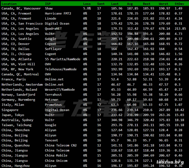Select the 'Singapore' location text

[x=10, y=110]
